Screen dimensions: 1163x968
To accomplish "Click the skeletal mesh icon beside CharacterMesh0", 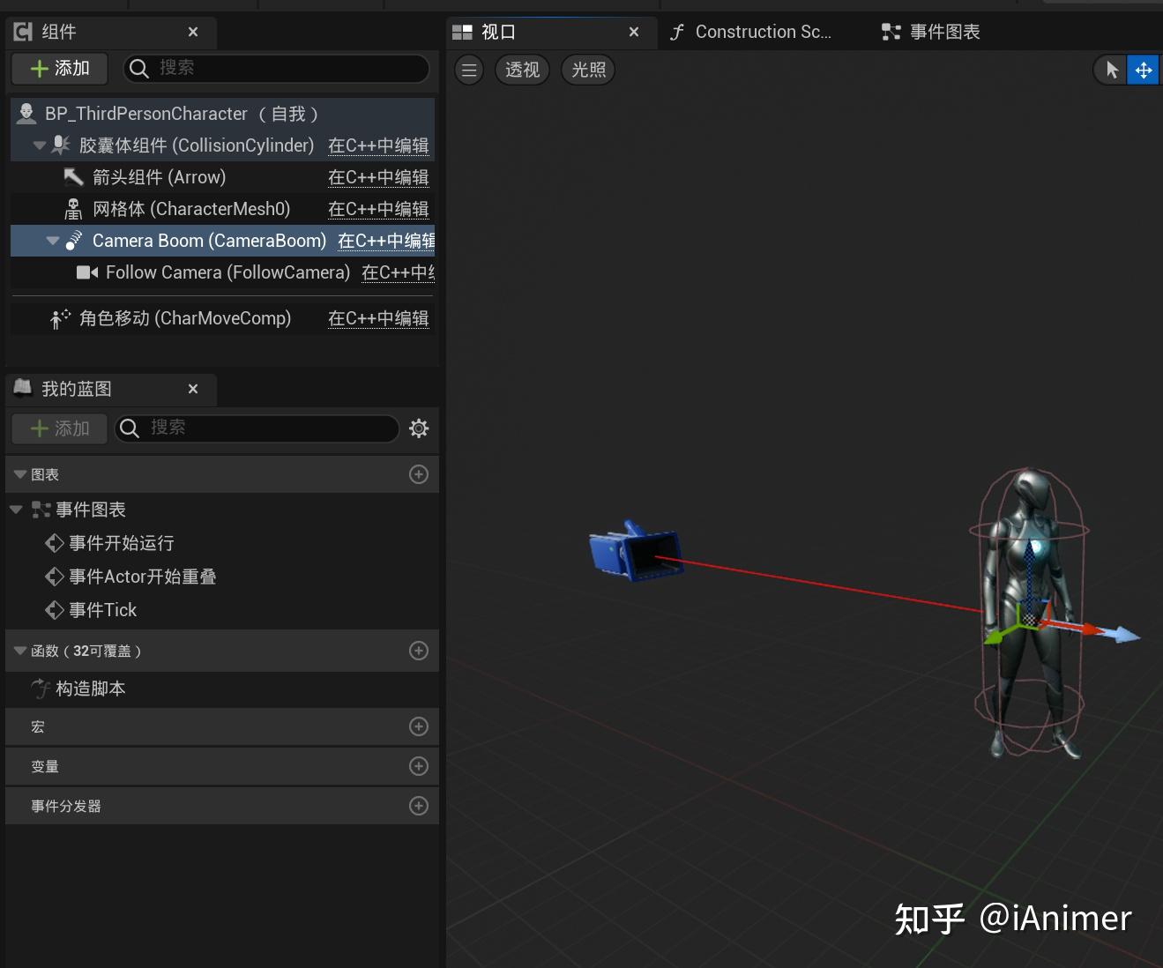I will [x=74, y=209].
